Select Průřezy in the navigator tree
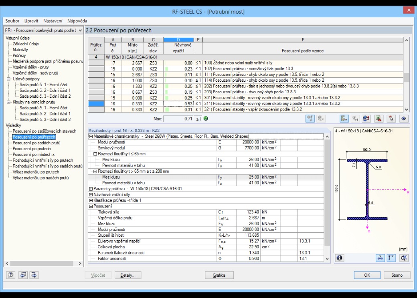 [x=19, y=56]
